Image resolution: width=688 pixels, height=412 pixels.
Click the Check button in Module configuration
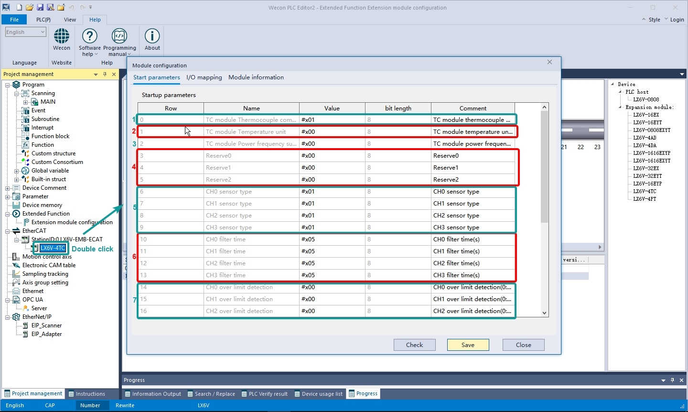415,345
